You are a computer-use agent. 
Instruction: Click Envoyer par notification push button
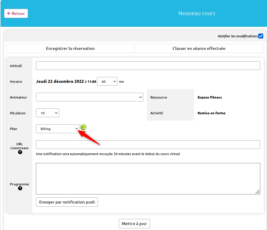click(x=67, y=202)
